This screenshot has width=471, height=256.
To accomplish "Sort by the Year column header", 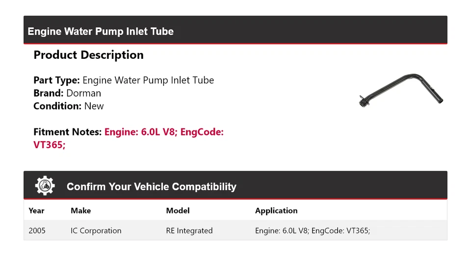I will [36, 211].
